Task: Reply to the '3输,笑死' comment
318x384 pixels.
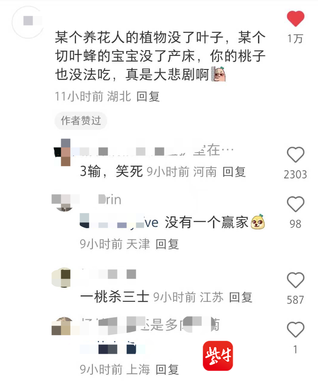Action: click(234, 172)
